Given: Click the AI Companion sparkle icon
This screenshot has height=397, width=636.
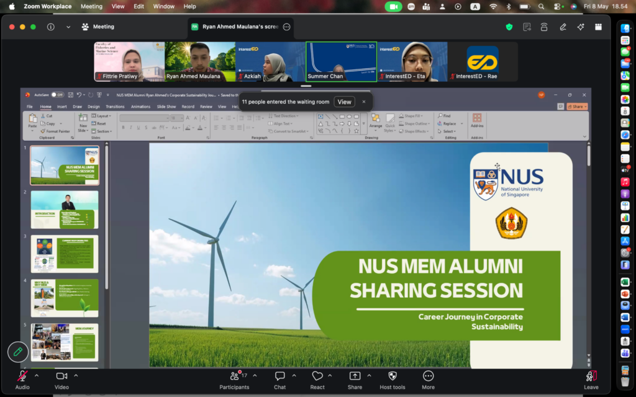Looking at the screenshot, I should pyautogui.click(x=581, y=27).
